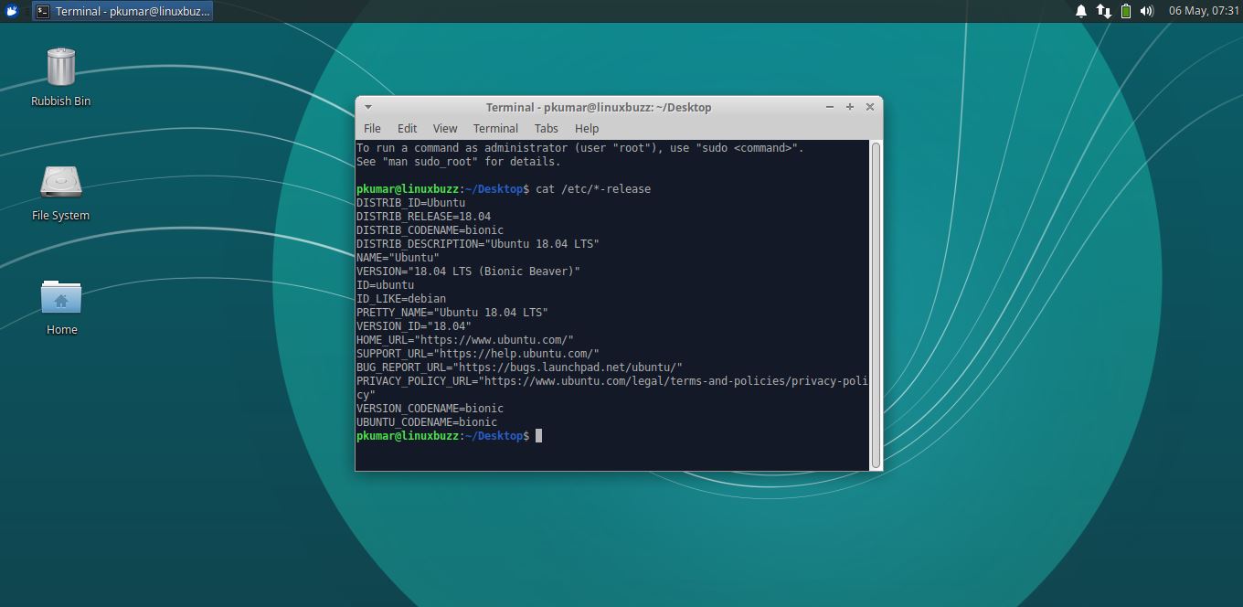Click the cat /etc/*-release command text
The image size is (1243, 607).
point(593,189)
